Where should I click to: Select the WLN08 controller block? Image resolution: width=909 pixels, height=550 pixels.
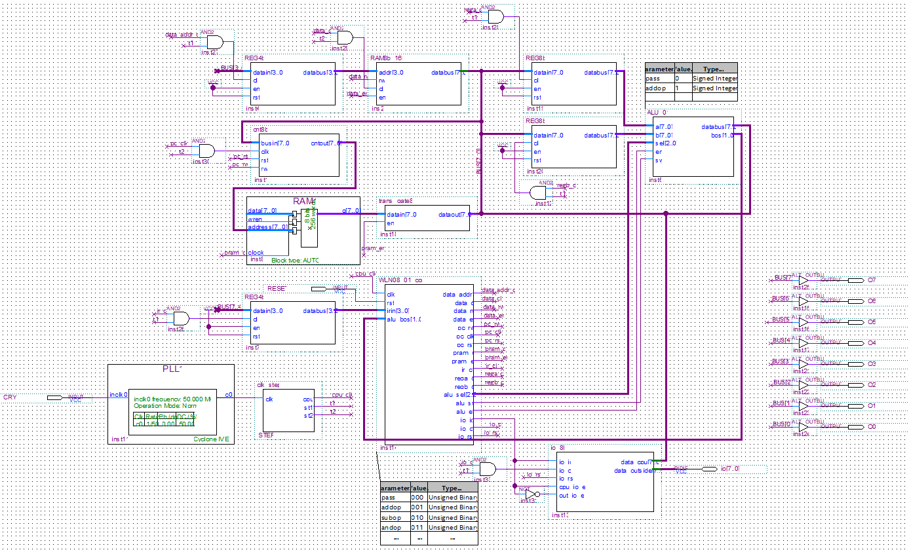(429, 364)
